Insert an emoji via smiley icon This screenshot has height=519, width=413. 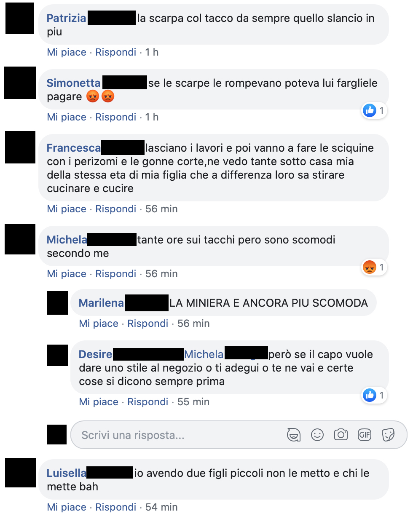click(x=317, y=435)
